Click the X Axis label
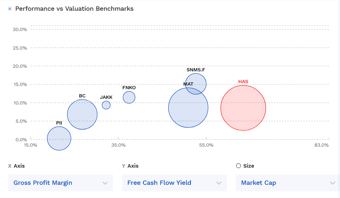The width and height of the screenshot is (340, 198). pos(16,166)
